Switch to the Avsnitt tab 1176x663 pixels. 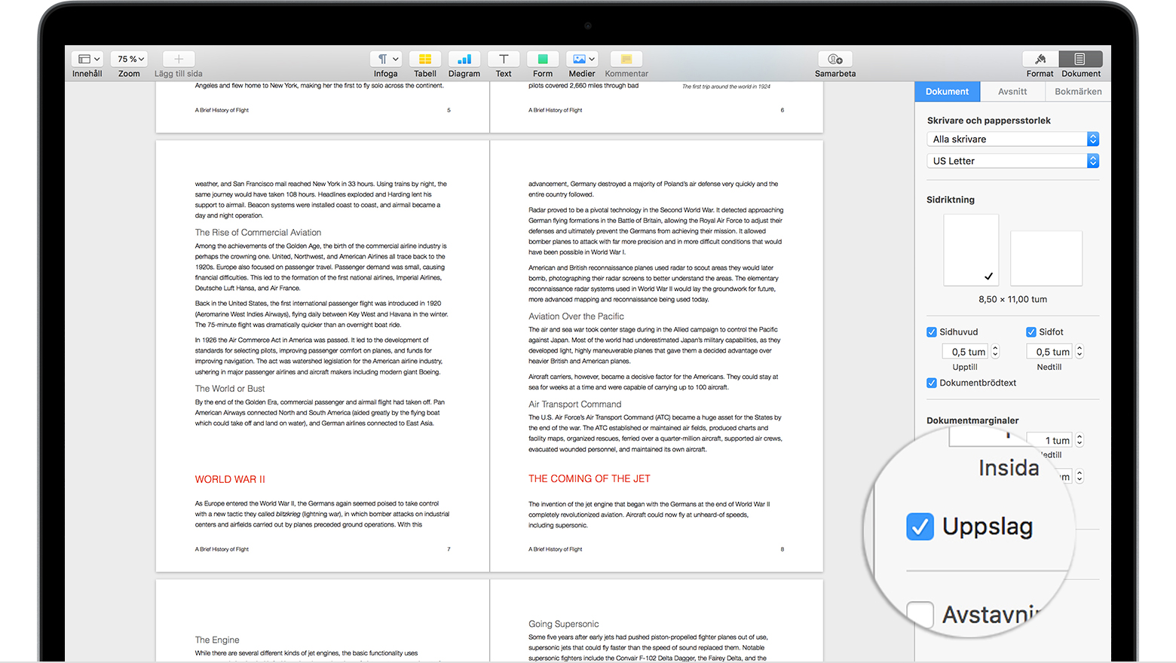(x=1012, y=91)
